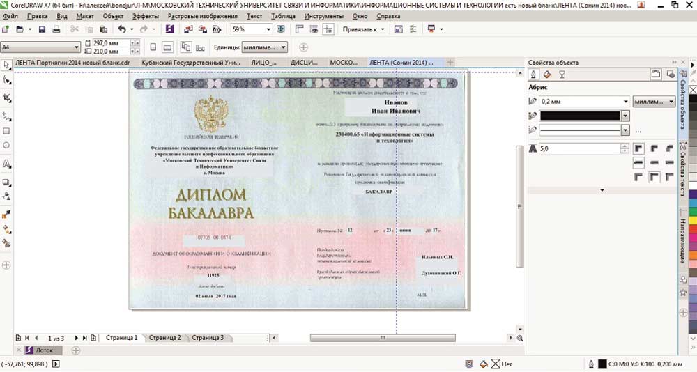
Task: Select the Color Eyedropper tool
Action: pyautogui.click(x=7, y=215)
